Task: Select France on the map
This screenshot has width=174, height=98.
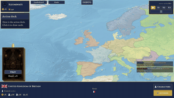Action: pyautogui.click(x=100, y=54)
